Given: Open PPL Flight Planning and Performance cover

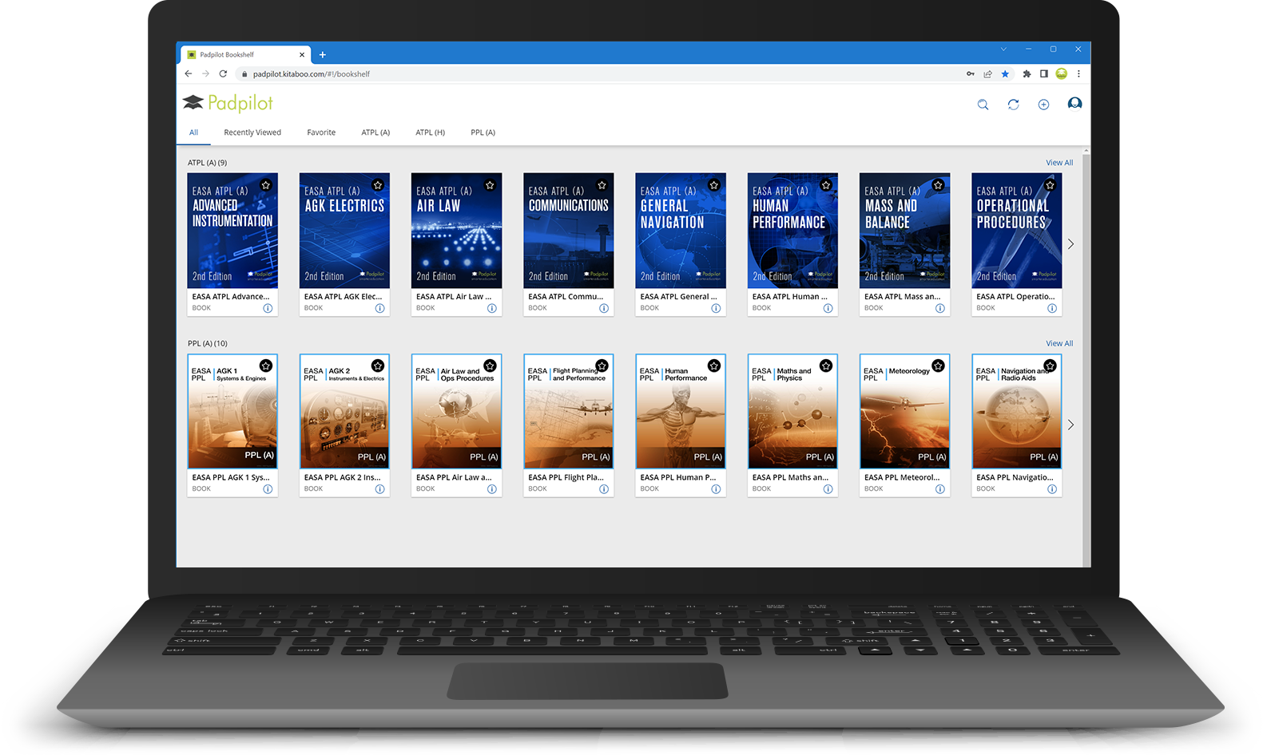Looking at the screenshot, I should (569, 412).
